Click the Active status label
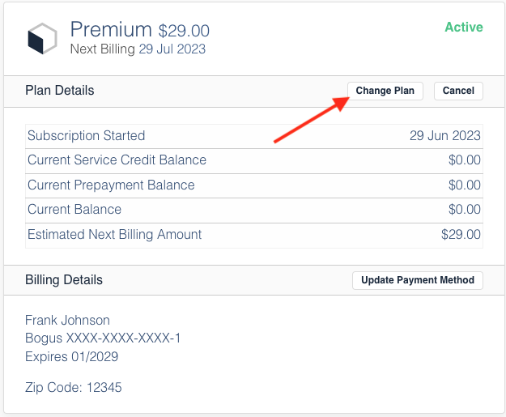The width and height of the screenshot is (506, 417). point(463,28)
